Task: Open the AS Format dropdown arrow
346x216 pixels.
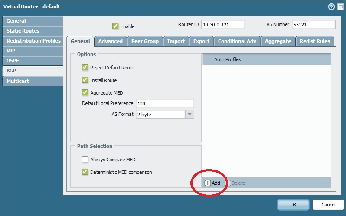Action: 189,114
